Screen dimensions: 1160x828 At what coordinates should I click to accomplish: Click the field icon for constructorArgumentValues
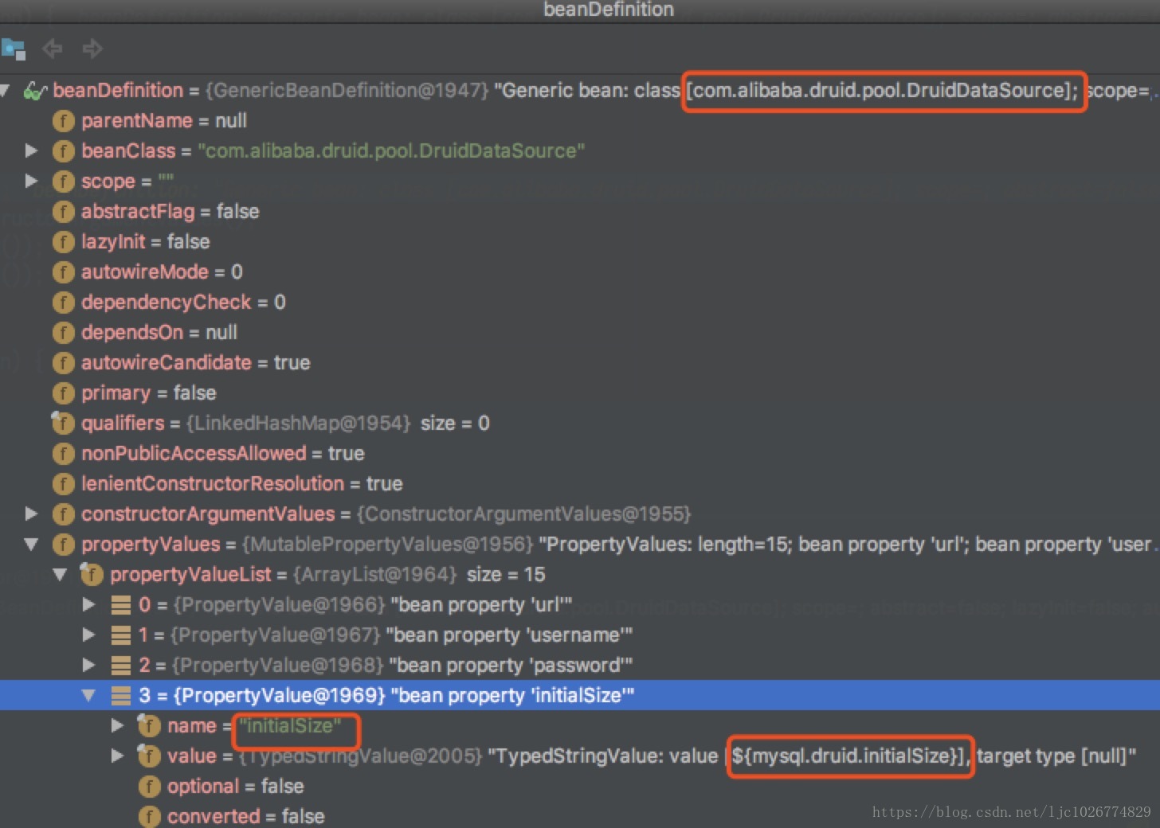(63, 514)
